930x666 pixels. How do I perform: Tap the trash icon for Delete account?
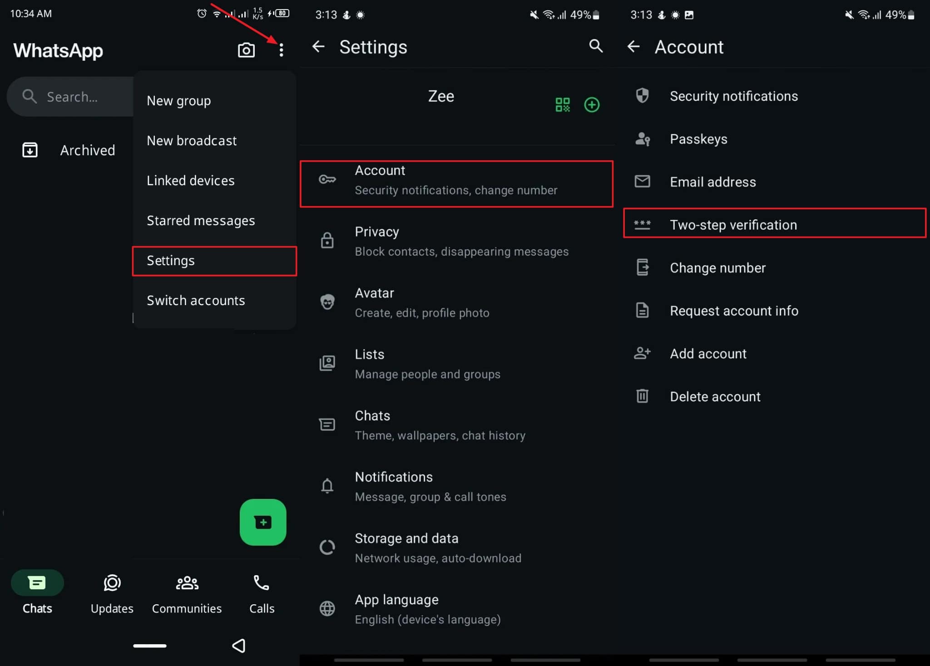[x=642, y=396]
